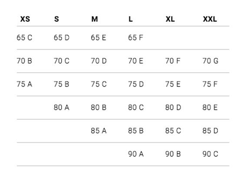Click the XL size header
This screenshot has height=182, width=250.
pos(170,19)
